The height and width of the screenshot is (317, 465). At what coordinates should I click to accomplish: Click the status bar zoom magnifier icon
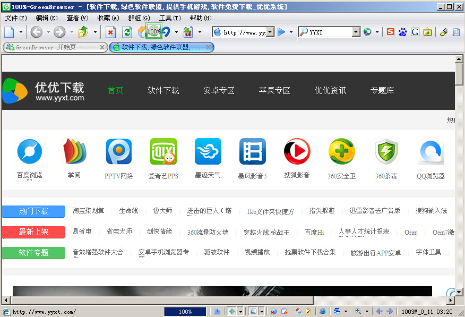click(x=358, y=311)
